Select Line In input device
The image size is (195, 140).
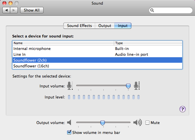point(97,55)
